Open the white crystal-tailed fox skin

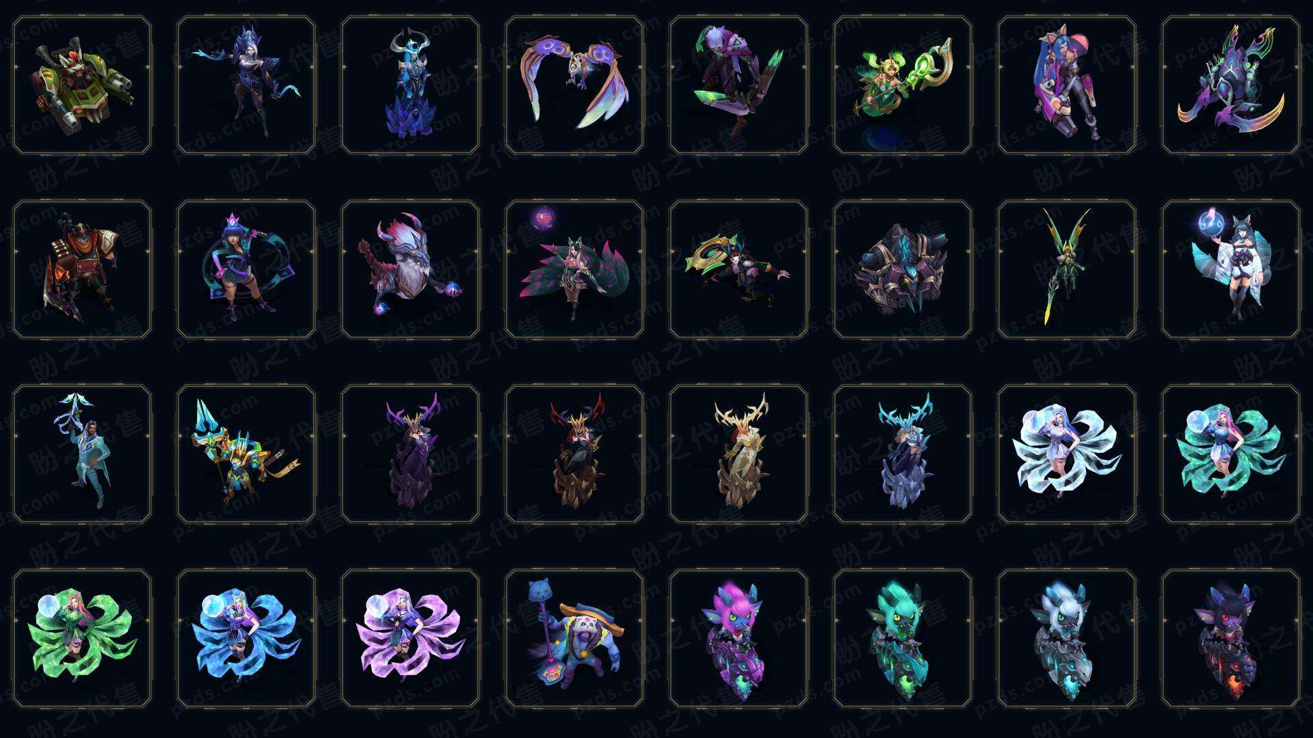click(1067, 454)
